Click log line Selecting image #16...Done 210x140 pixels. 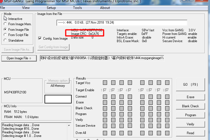[x=20, y=129]
